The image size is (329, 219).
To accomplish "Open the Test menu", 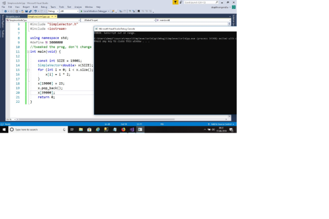I will click(69, 7).
